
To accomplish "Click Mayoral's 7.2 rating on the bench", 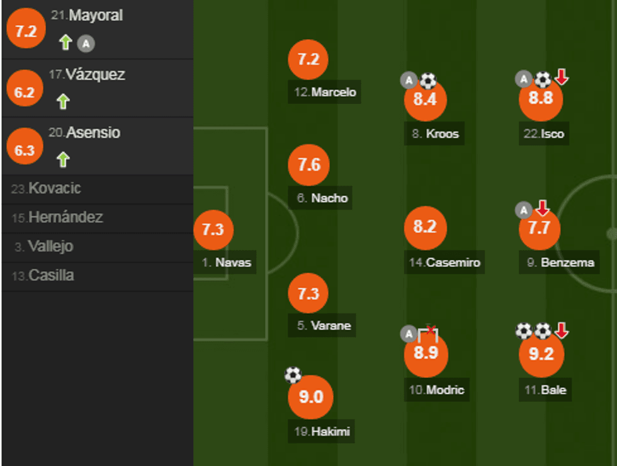I will [26, 31].
